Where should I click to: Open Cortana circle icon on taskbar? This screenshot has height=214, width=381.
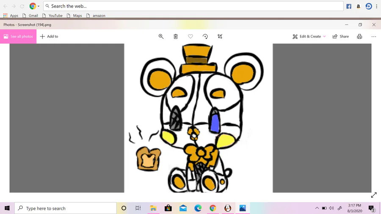point(124,208)
